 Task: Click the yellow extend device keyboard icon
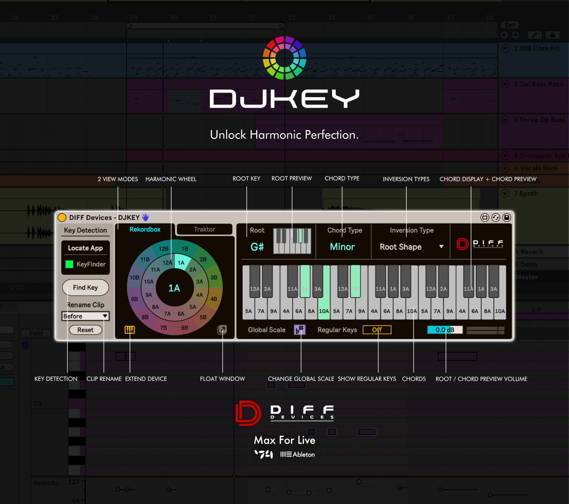(130, 330)
